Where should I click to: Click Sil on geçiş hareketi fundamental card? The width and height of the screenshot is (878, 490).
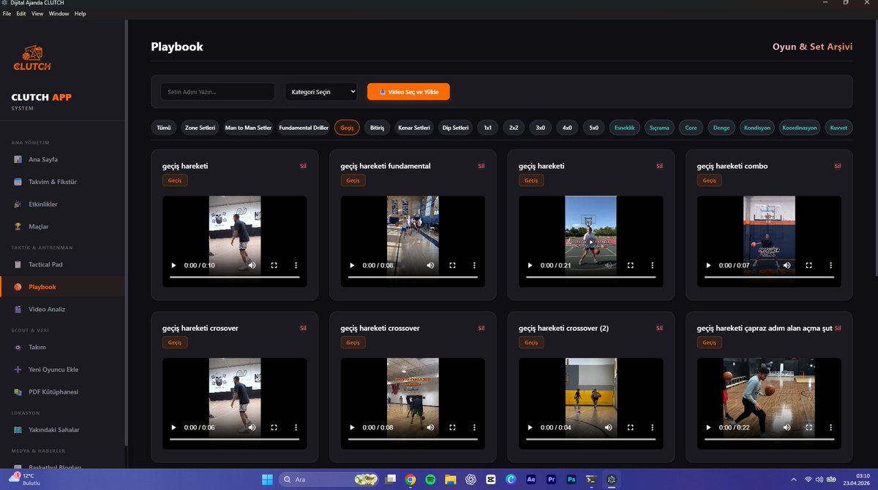[x=481, y=166]
